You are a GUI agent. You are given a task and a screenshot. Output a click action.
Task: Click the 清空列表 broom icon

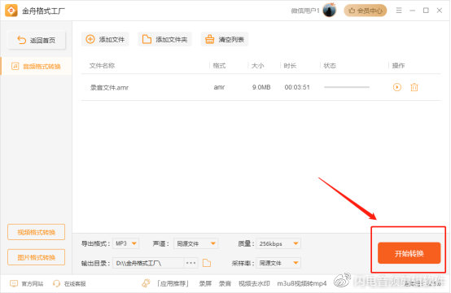[x=209, y=39]
